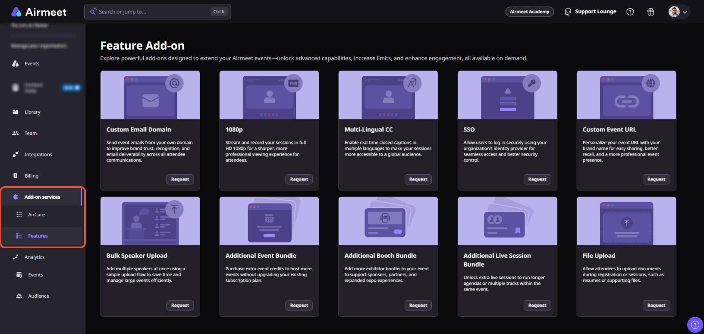Click the Bulk Speaker Upload card image
704x334 pixels.
point(150,222)
